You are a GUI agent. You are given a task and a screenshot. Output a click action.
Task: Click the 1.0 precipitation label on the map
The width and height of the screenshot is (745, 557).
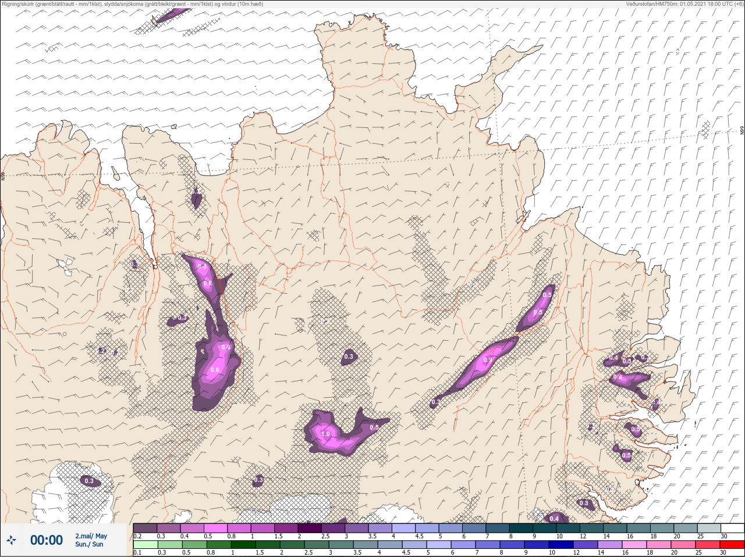pyautogui.click(x=325, y=434)
